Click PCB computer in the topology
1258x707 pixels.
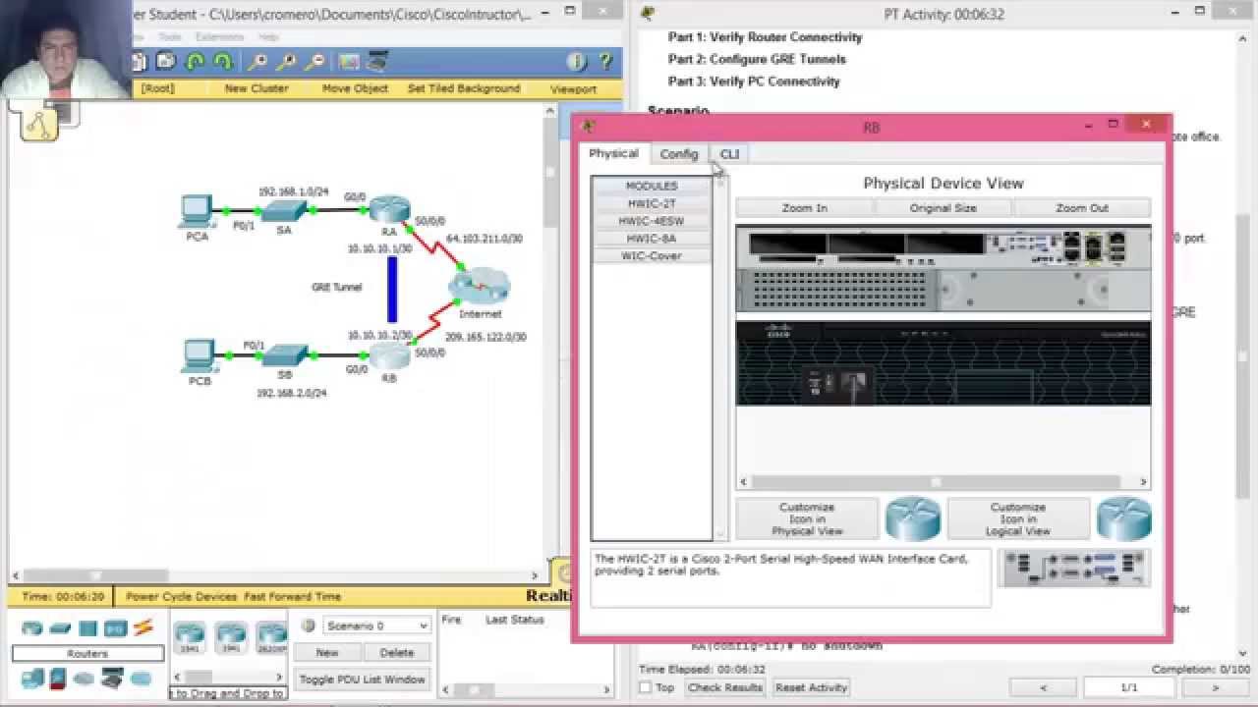click(x=199, y=355)
